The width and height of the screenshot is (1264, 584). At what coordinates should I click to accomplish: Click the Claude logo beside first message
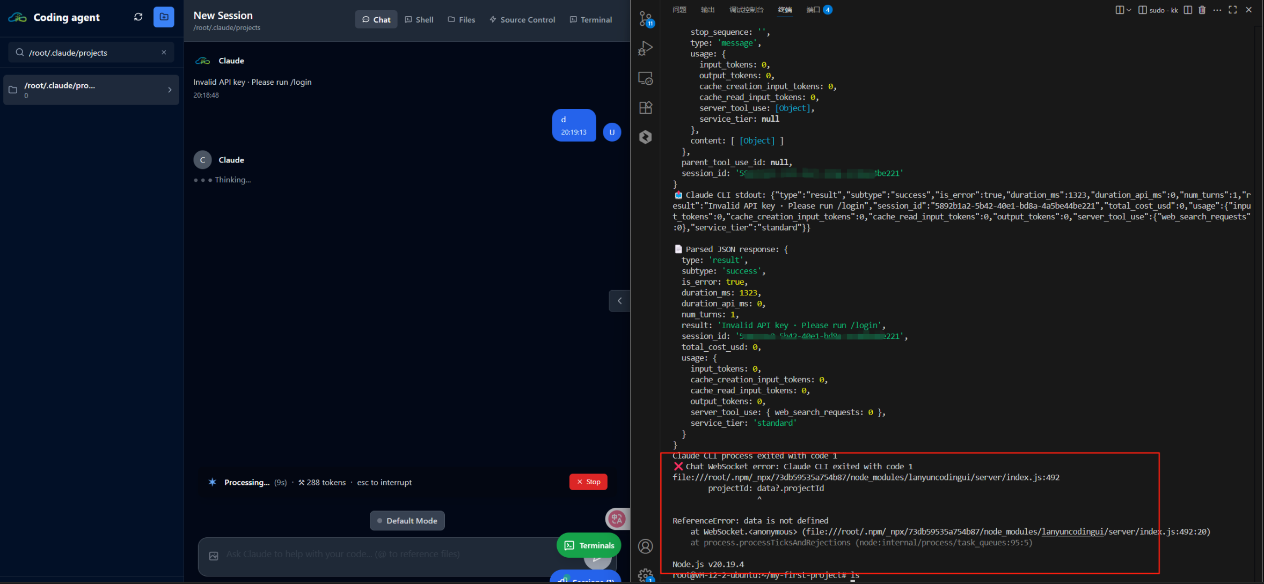pos(203,61)
